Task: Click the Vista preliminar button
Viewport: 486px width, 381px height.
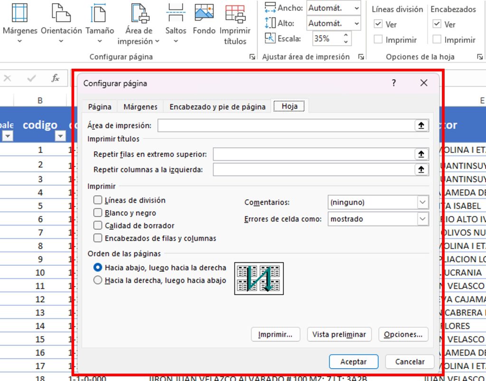Action: coord(339,335)
